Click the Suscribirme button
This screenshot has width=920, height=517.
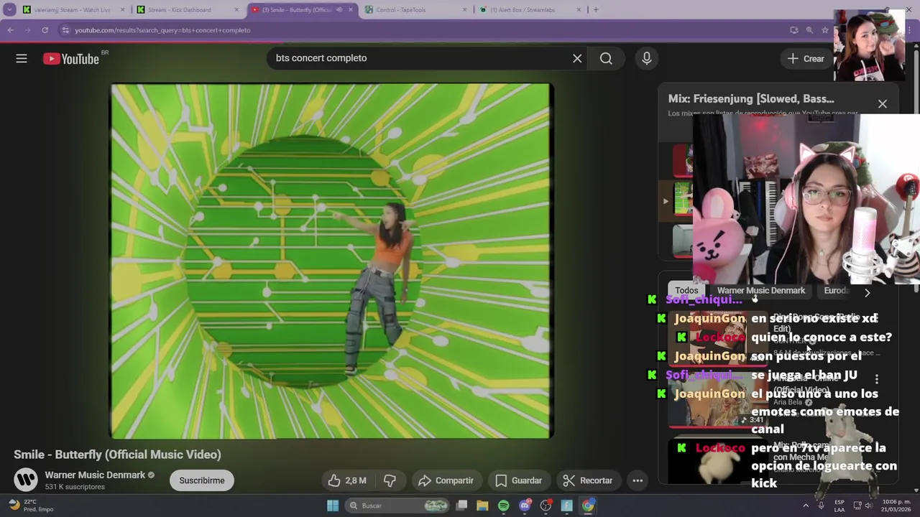tap(202, 480)
